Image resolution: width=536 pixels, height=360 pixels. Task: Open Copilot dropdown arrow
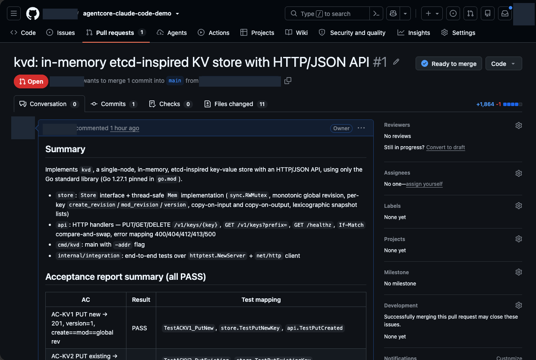[405, 13]
